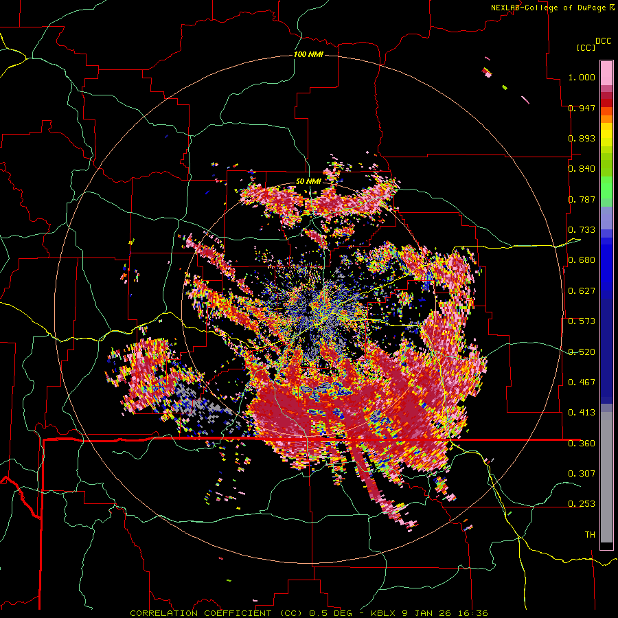
Task: Click the TH threshold label
Action: (x=590, y=534)
